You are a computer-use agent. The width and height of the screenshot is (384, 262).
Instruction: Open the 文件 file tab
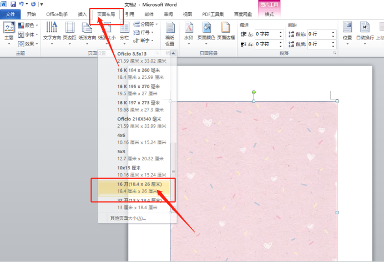(x=10, y=14)
